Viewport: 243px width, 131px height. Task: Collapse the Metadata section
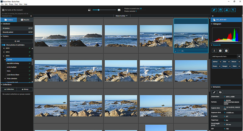pyautogui.click(x=212, y=87)
